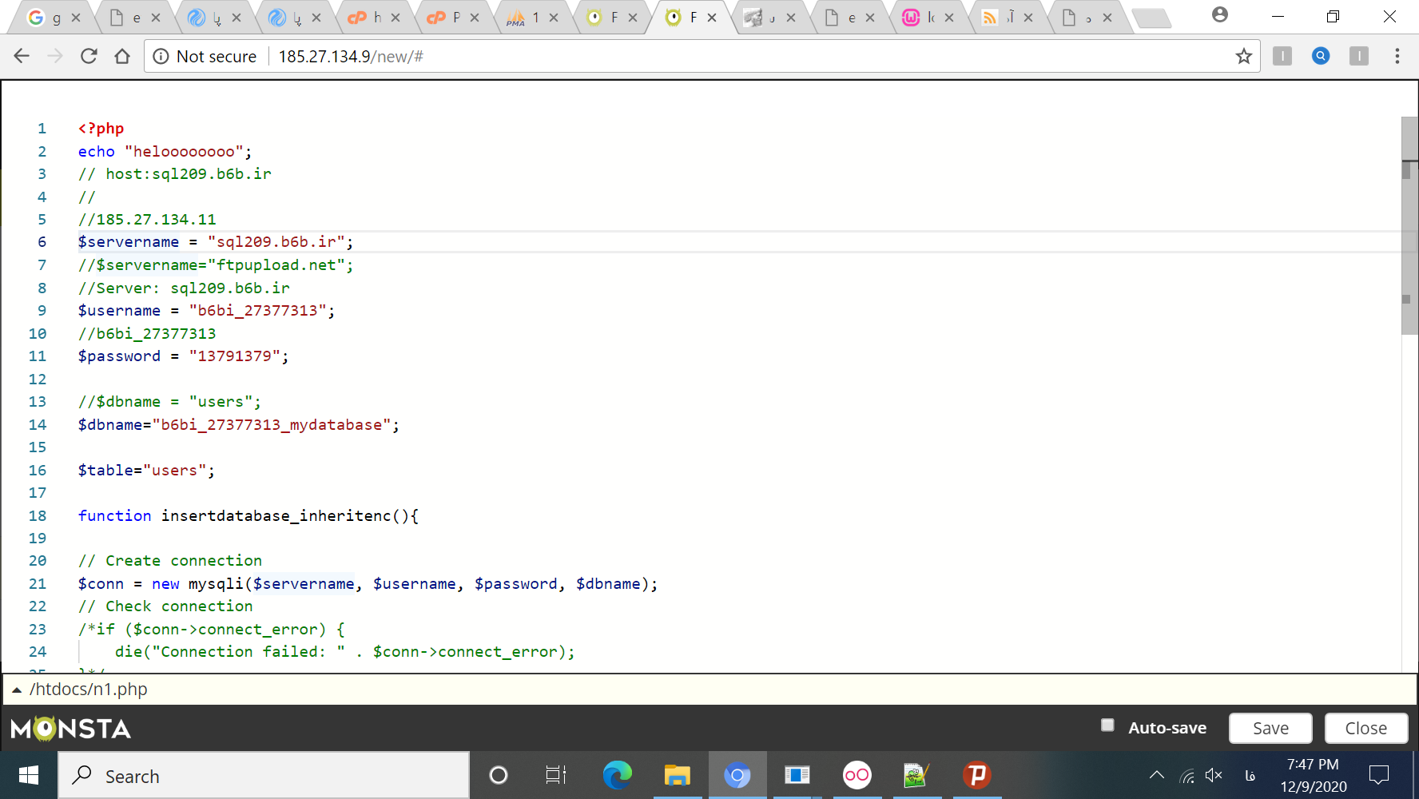The width and height of the screenshot is (1419, 799).
Task: Launch Microsoft Edge from the taskbar
Action: pyautogui.click(x=617, y=775)
